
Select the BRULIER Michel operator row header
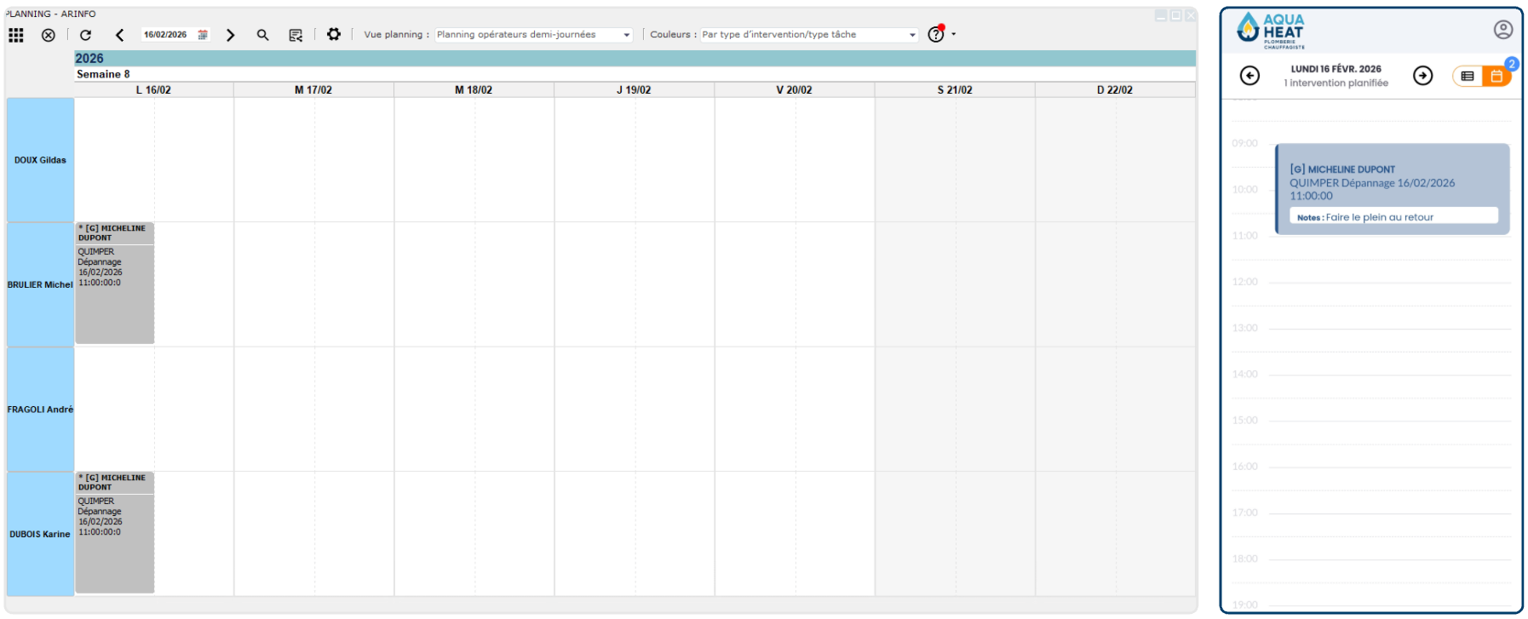(40, 284)
